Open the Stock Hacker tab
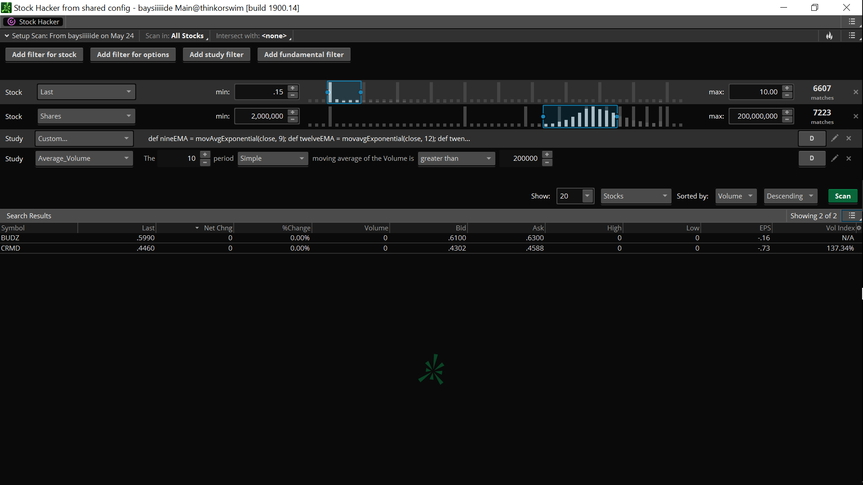Screen dimensions: 863x485 pyautogui.click(x=33, y=22)
